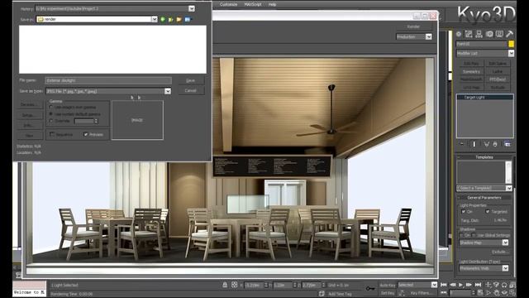
Task: Toggle Show End Result icon
Action: pos(474,144)
